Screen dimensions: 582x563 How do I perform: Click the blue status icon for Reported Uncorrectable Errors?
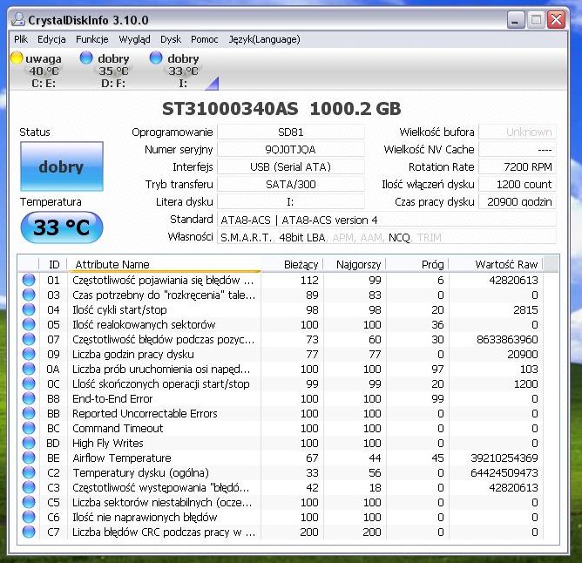pyautogui.click(x=29, y=413)
